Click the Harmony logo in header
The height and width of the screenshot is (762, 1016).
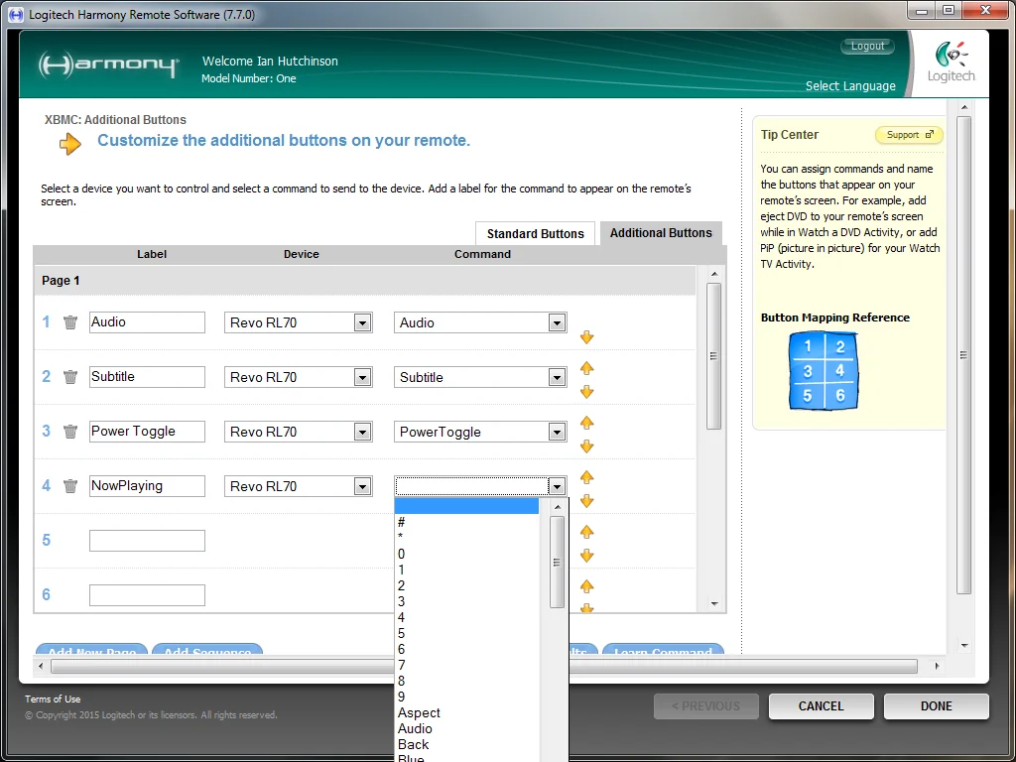108,64
